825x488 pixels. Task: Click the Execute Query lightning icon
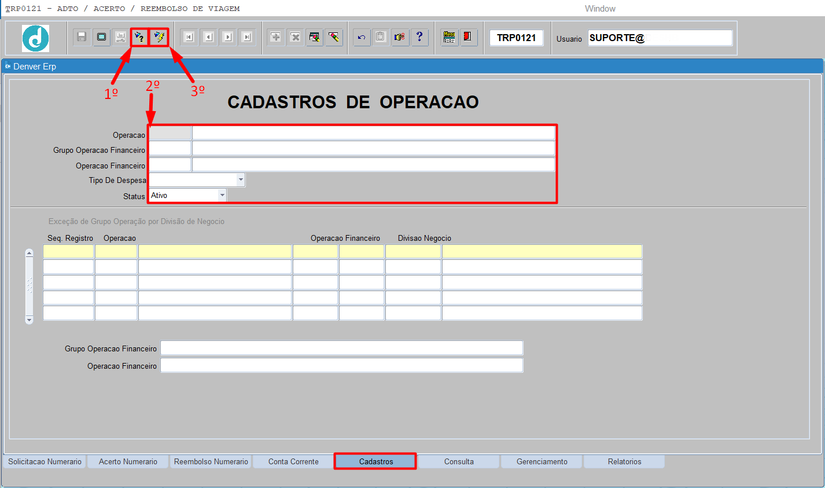pos(159,37)
